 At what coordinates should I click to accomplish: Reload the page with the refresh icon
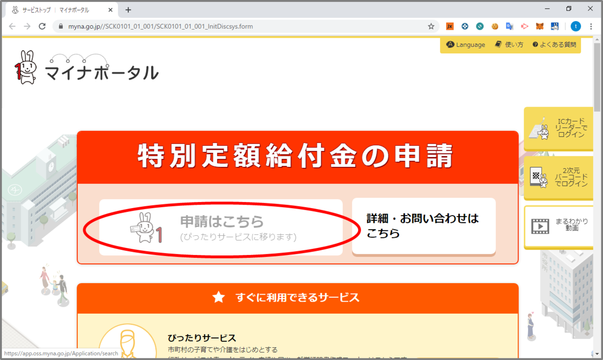pyautogui.click(x=42, y=26)
